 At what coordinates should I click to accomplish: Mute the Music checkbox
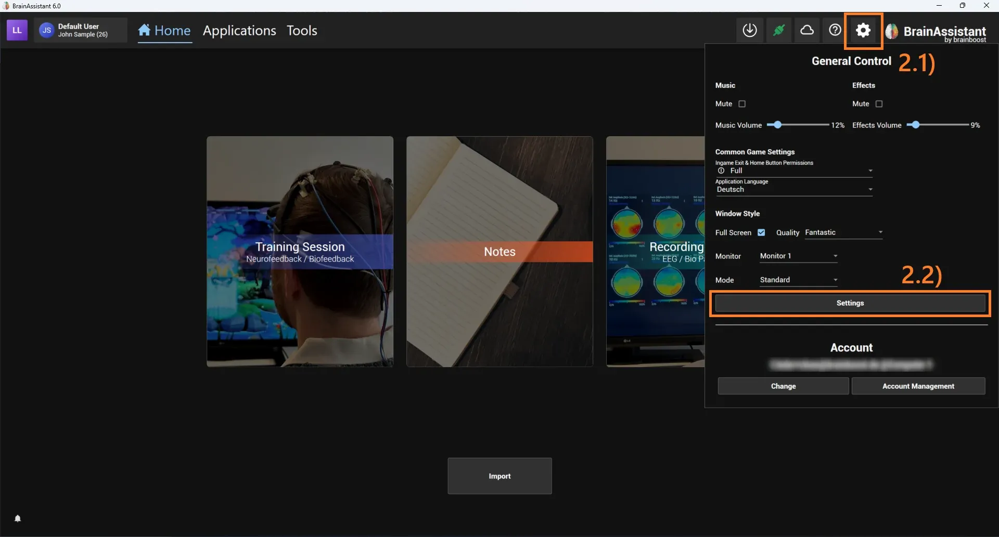coord(742,104)
